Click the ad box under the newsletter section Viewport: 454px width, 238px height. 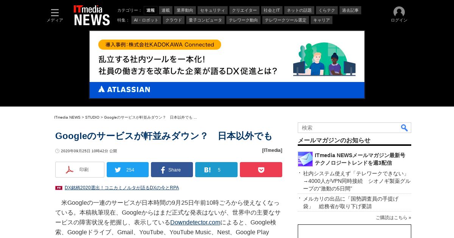(x=354, y=231)
